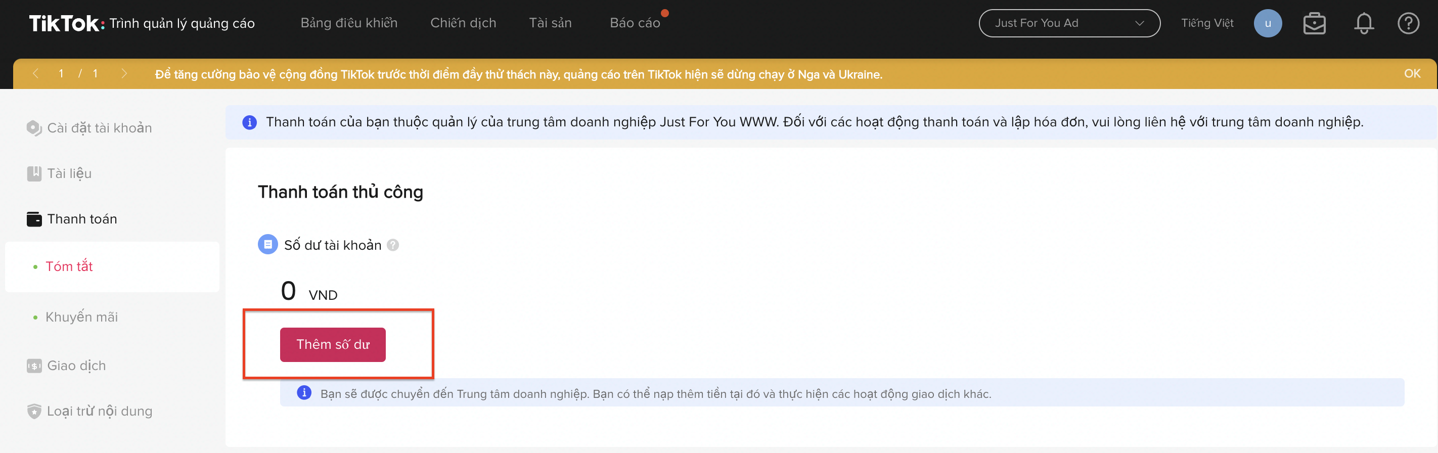Click the help icon beside Số dư tài khoản
This screenshot has height=453, width=1438.
coord(393,245)
